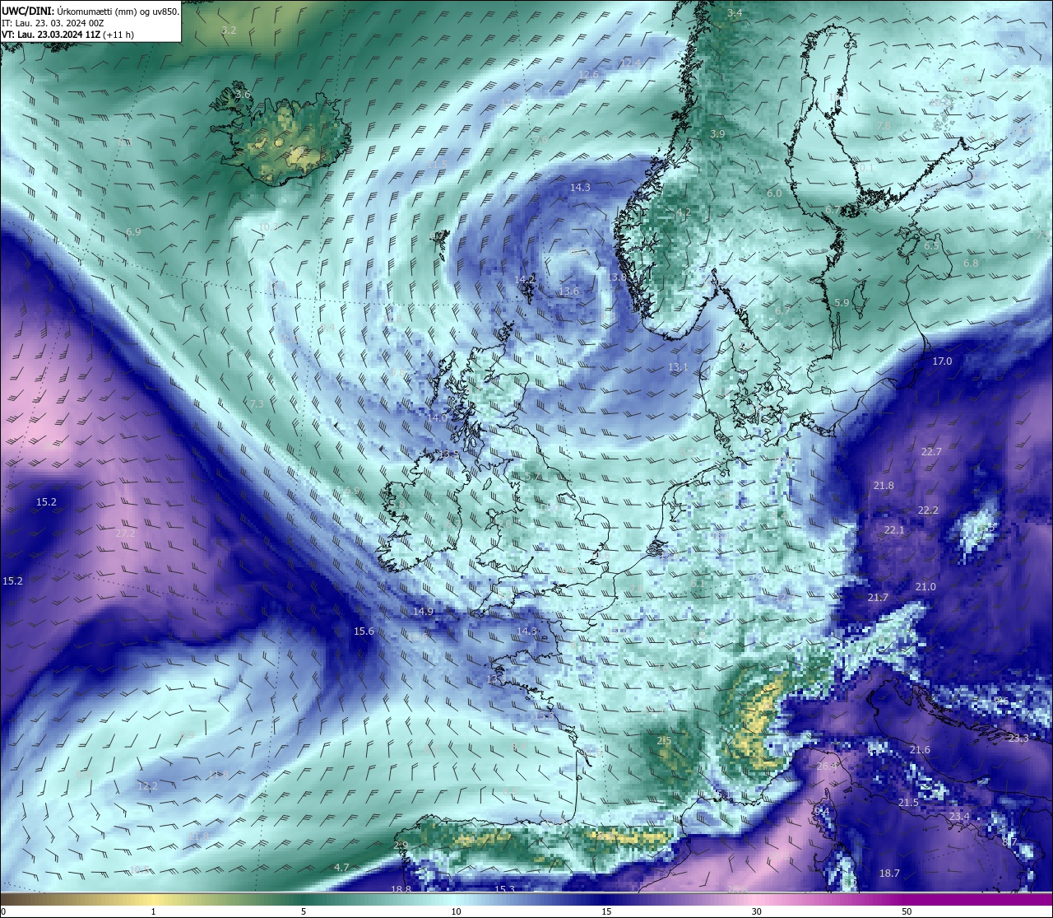This screenshot has height=918, width=1053.
Task: Click the map value '22.2'
Action: point(928,510)
